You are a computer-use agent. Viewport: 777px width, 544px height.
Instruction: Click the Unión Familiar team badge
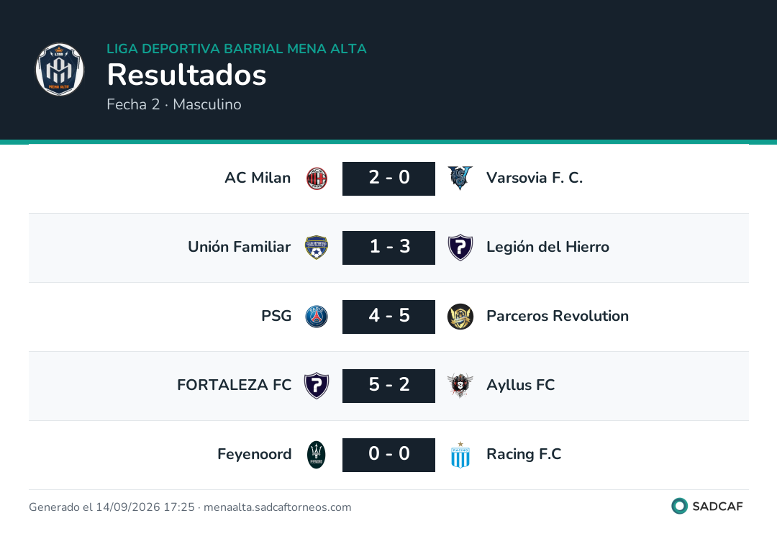[x=317, y=248]
